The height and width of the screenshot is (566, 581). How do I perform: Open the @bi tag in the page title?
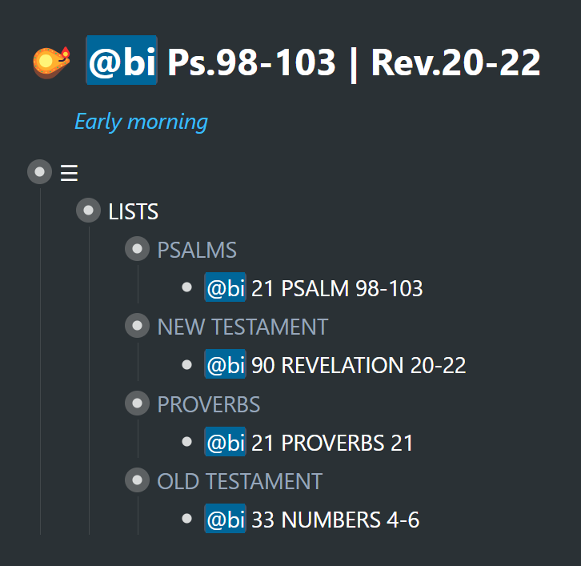122,60
